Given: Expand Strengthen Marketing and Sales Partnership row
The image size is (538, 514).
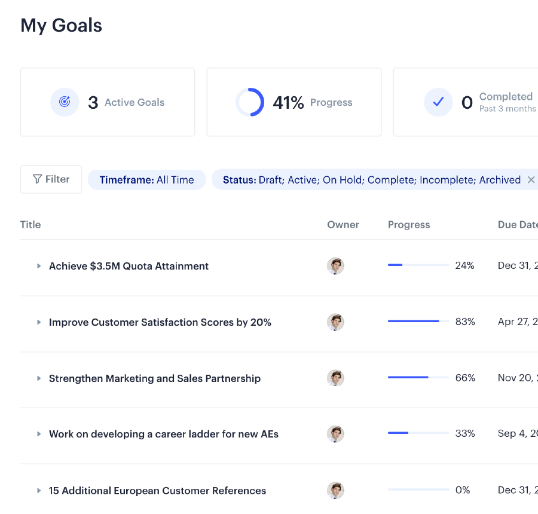Looking at the screenshot, I should (x=39, y=378).
